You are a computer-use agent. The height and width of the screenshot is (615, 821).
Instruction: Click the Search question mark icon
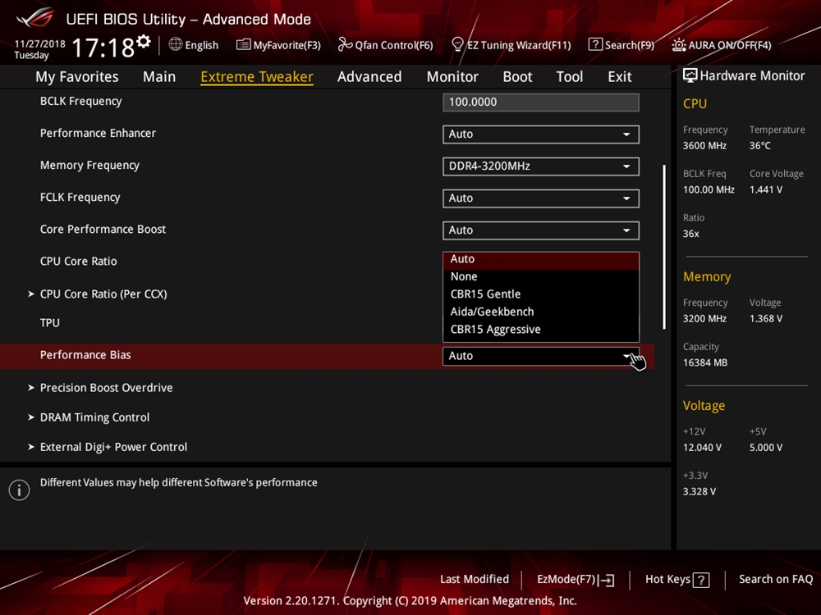pyautogui.click(x=595, y=44)
